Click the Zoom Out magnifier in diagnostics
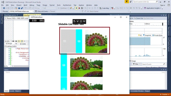Screen dimensions: 171x96 135,18
